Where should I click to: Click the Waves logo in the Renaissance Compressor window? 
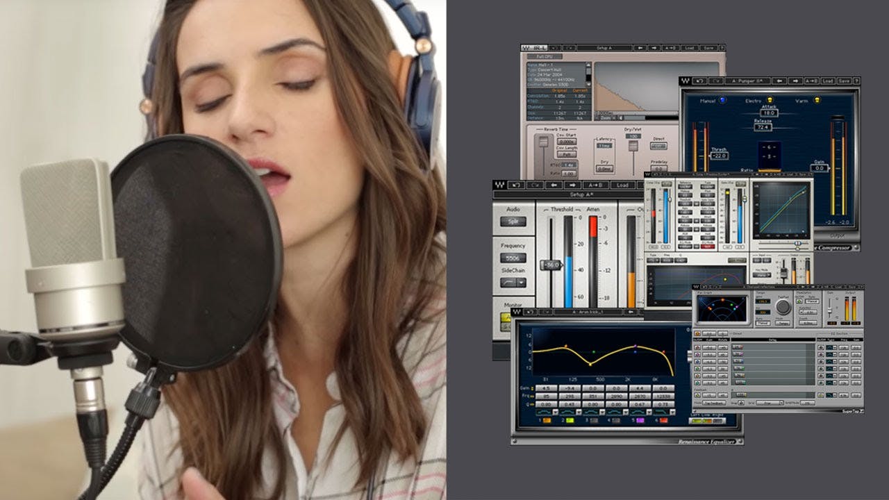coord(686,81)
